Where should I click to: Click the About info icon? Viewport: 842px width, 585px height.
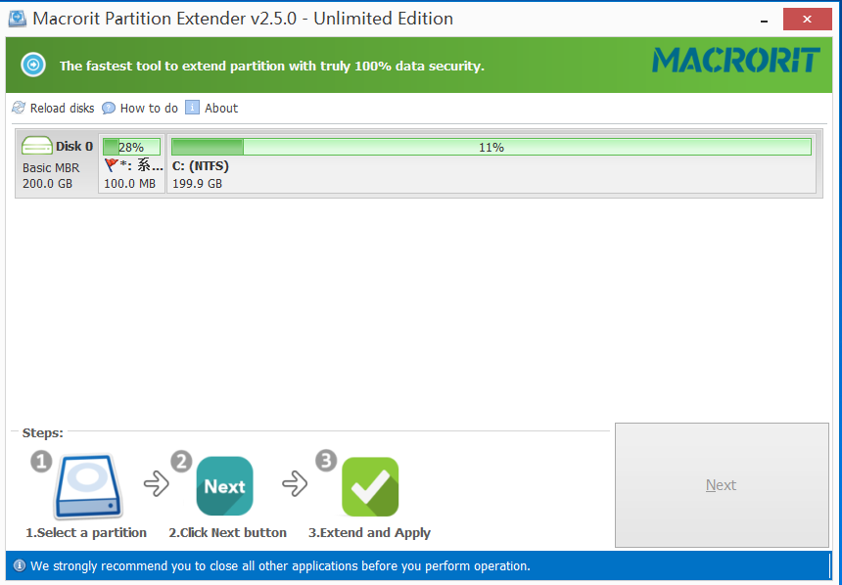click(192, 108)
